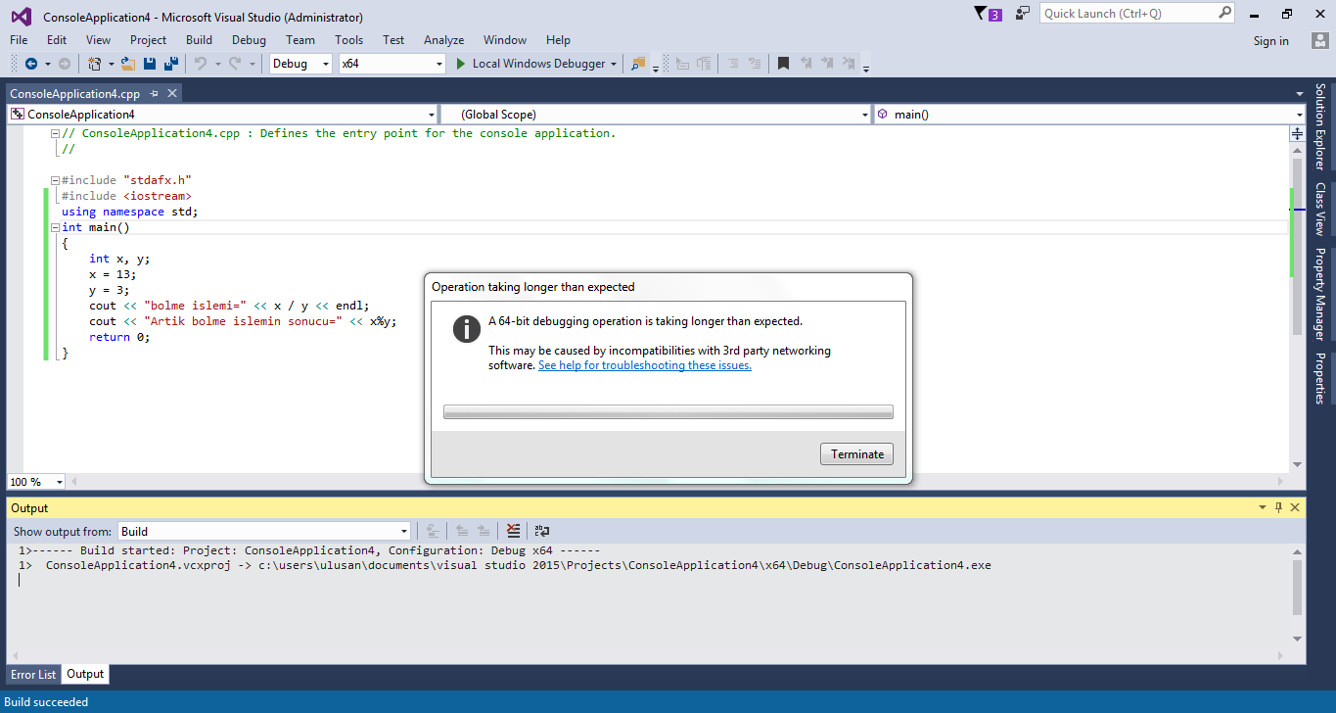This screenshot has height=713, width=1336.
Task: Open the Debug configuration dropdown
Action: [302, 64]
